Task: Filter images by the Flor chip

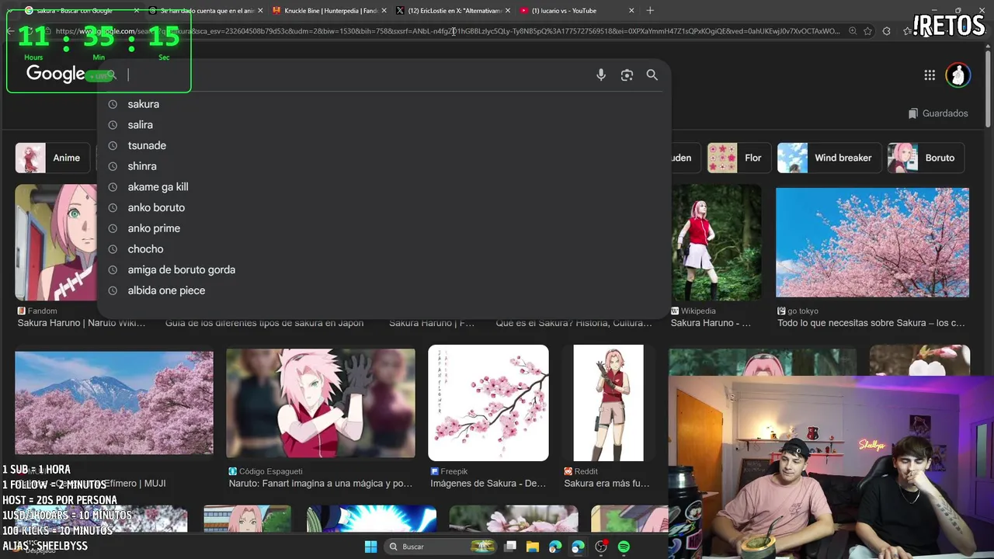Action: tap(738, 158)
